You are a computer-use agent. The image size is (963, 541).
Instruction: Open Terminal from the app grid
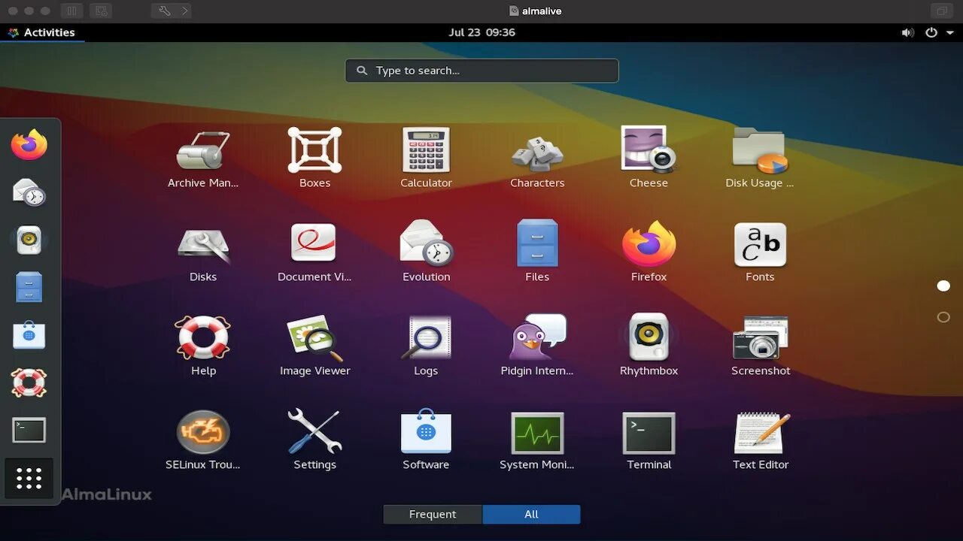pyautogui.click(x=649, y=440)
